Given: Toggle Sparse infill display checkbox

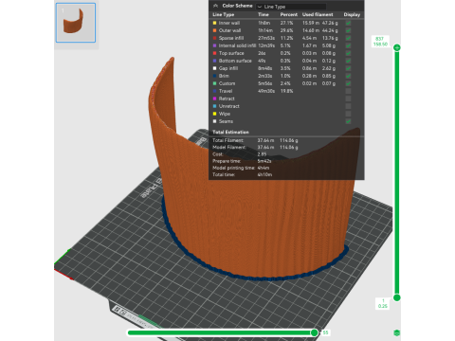Looking at the screenshot, I should pos(348,38).
